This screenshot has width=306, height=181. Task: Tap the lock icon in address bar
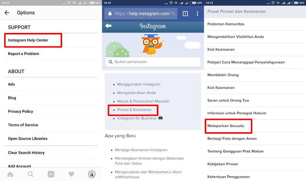click(x=110, y=13)
